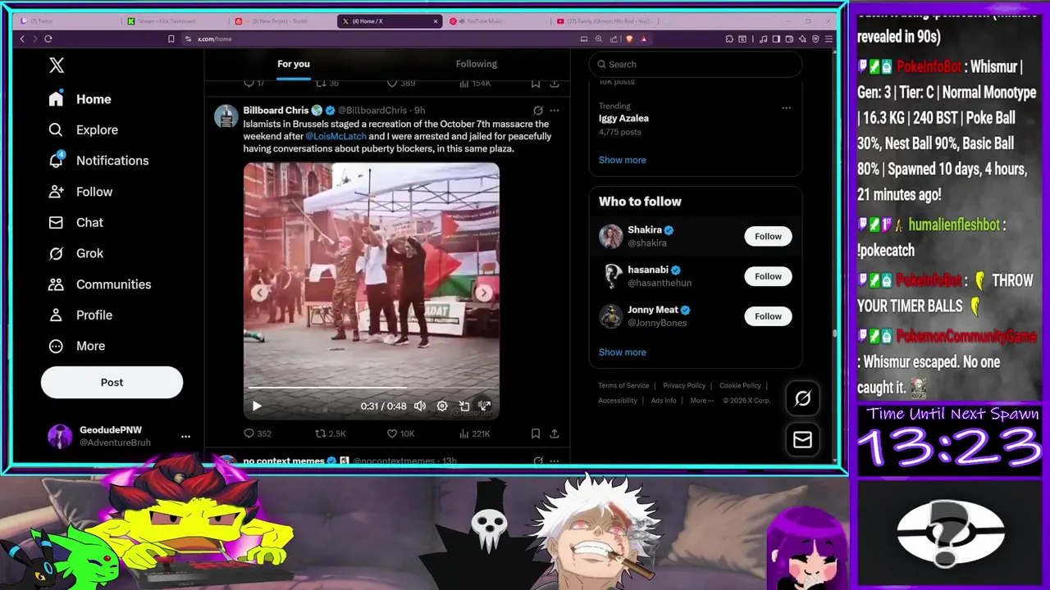The width and height of the screenshot is (1050, 590).
Task: Open the Follow page in sidebar
Action: tap(80, 192)
